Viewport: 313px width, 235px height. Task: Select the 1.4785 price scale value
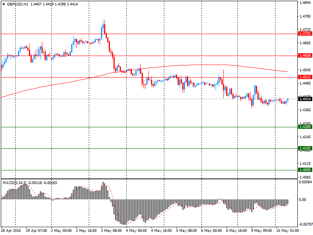point(306,16)
